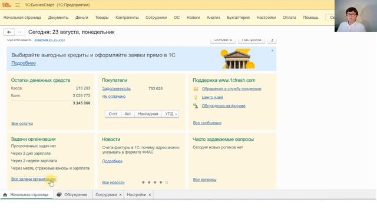Image resolution: width=377 pixels, height=212 pixels.
Task: Click the home icon on Начальная страница tab
Action: pyautogui.click(x=5, y=195)
